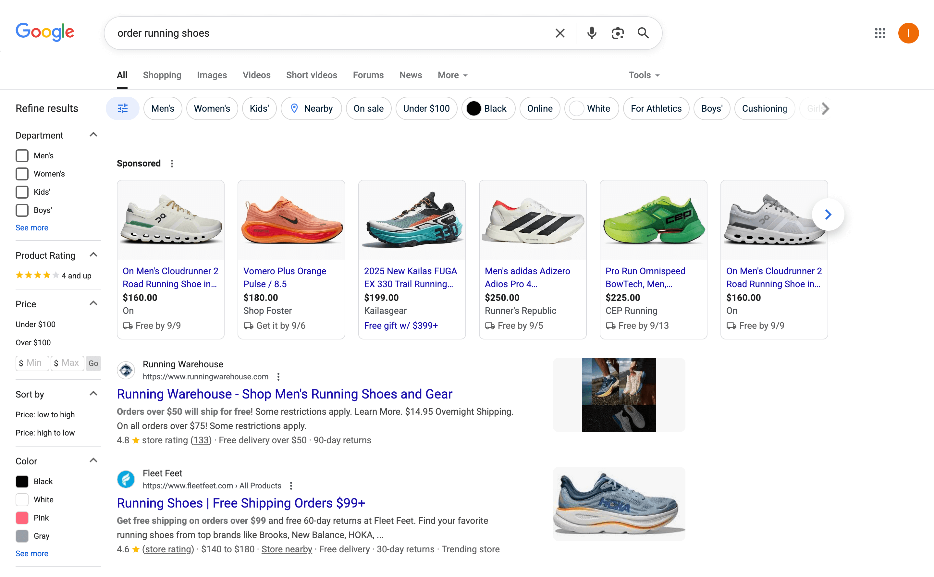
Task: Click the Running Warehouse site favicon
Action: pyautogui.click(x=126, y=370)
